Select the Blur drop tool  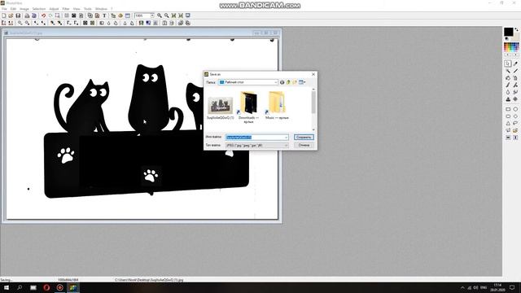[508, 92]
